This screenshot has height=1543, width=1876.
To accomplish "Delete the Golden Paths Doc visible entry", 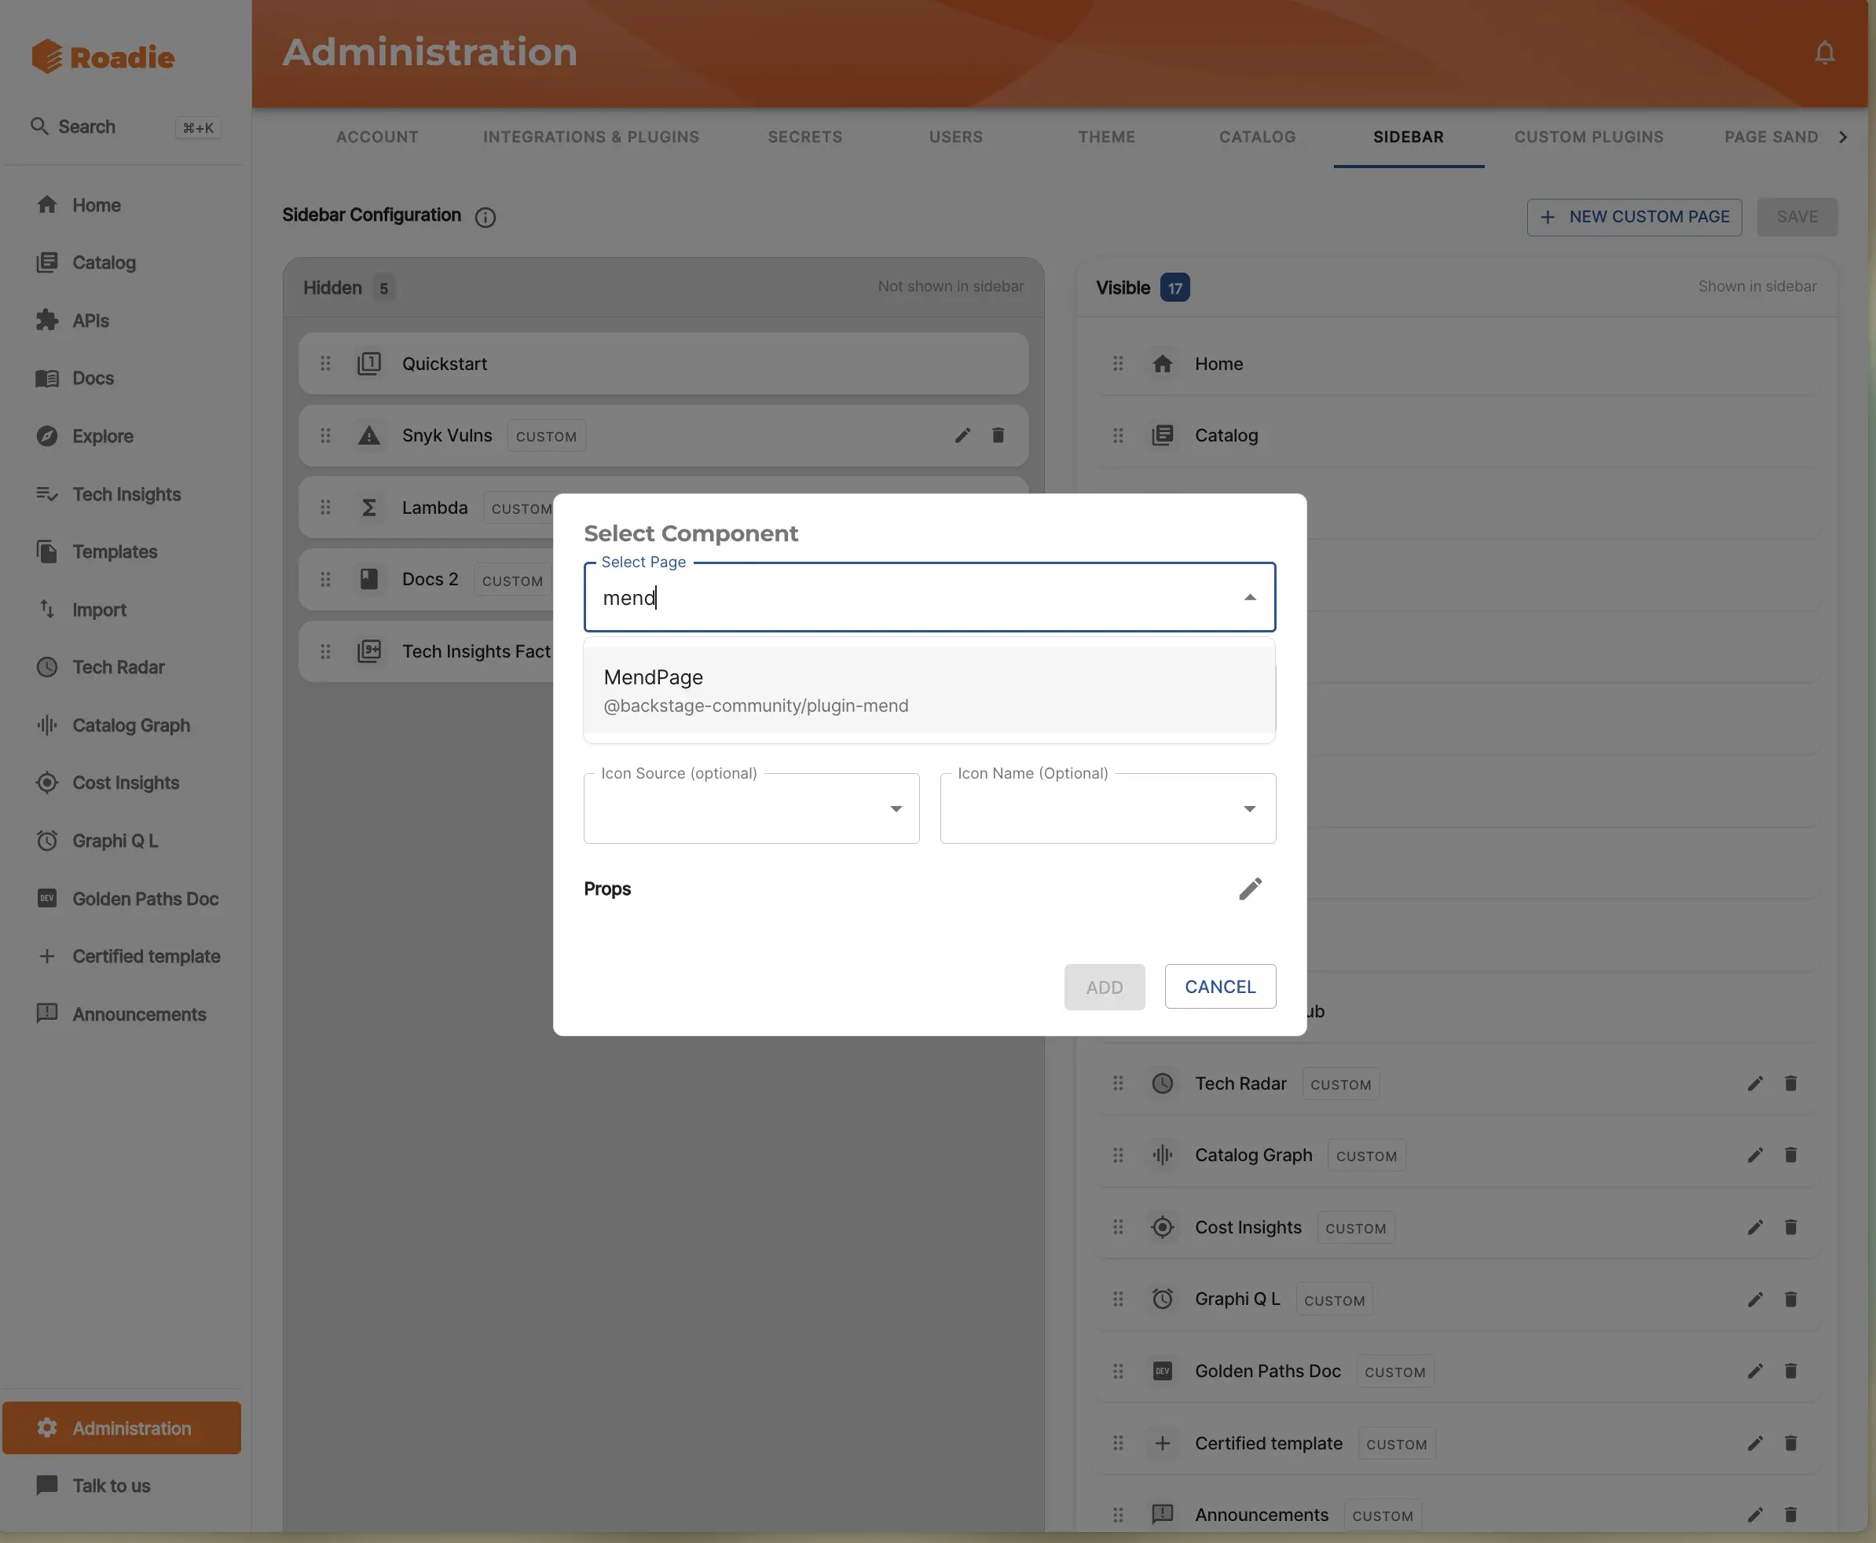I will click(1790, 1371).
